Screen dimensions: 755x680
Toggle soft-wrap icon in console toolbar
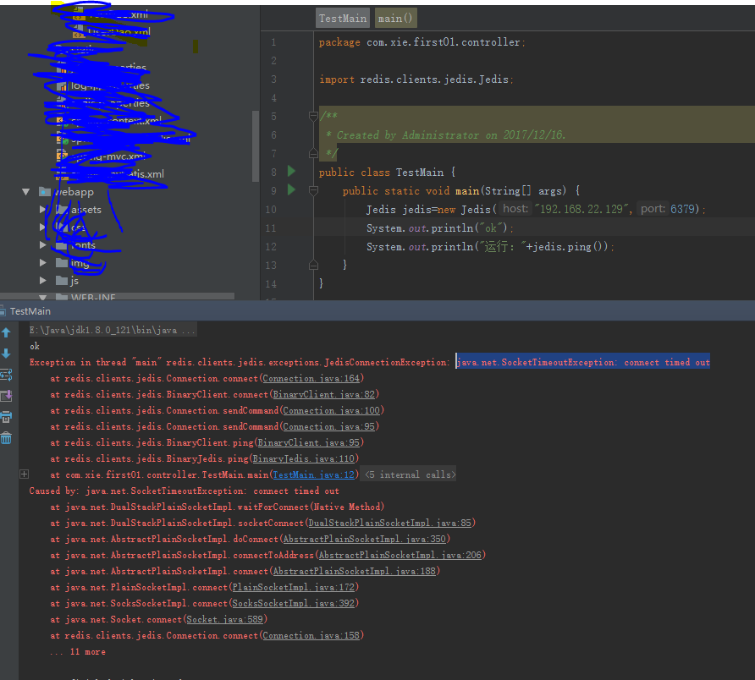[x=6, y=375]
